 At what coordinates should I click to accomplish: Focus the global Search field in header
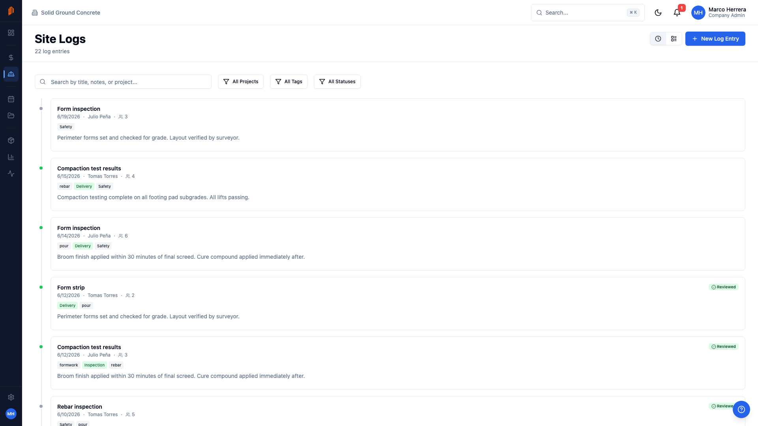point(588,13)
